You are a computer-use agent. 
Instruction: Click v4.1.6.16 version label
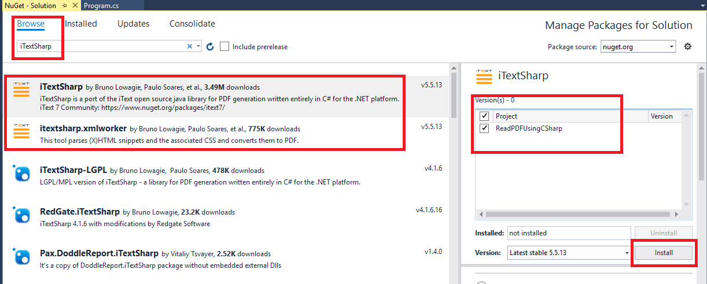coord(429,210)
